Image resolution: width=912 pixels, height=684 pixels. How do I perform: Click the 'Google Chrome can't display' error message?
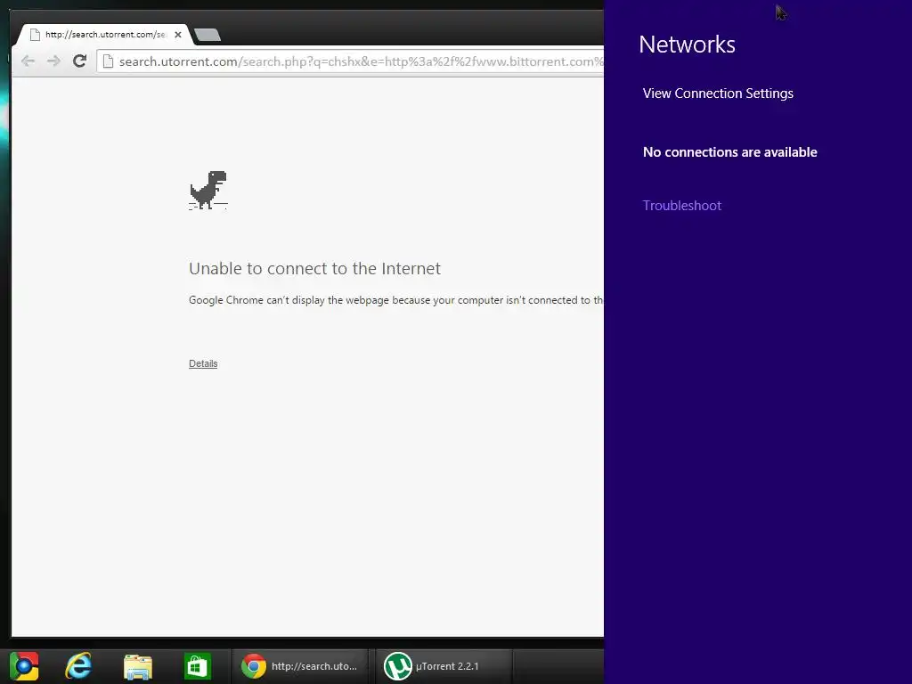[x=396, y=300]
